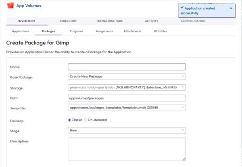Click the Base Package: label
The height and width of the screenshot is (167, 242).
click(x=21, y=77)
